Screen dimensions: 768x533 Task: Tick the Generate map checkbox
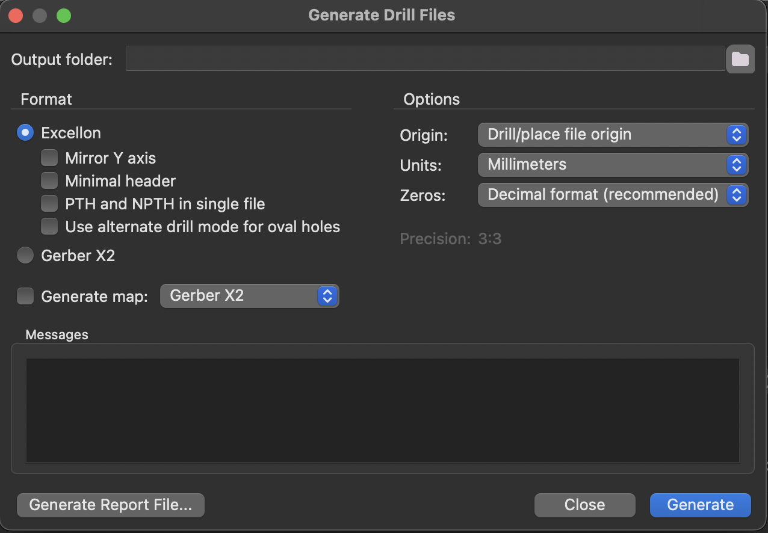tap(25, 296)
